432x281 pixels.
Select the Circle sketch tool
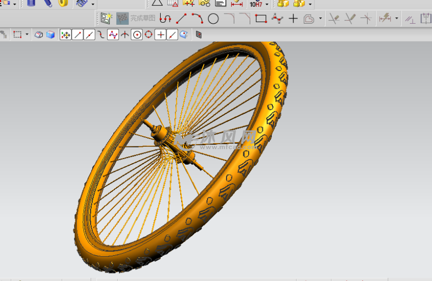213,19
